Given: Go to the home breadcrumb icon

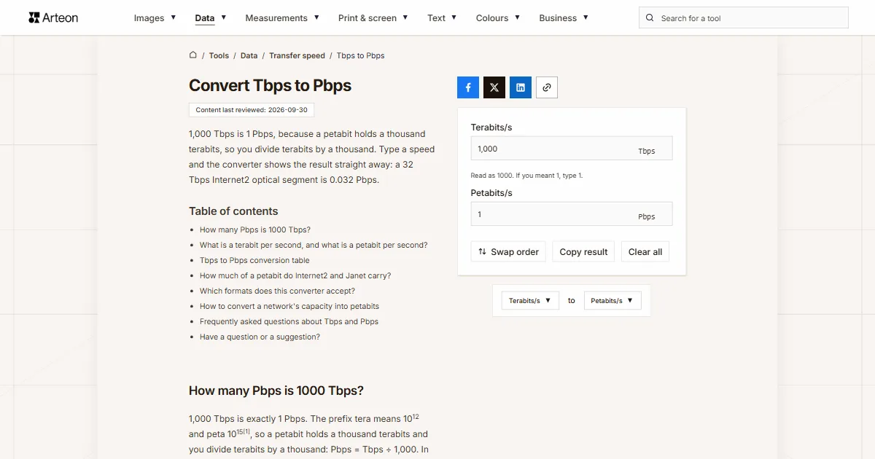Looking at the screenshot, I should pyautogui.click(x=193, y=55).
